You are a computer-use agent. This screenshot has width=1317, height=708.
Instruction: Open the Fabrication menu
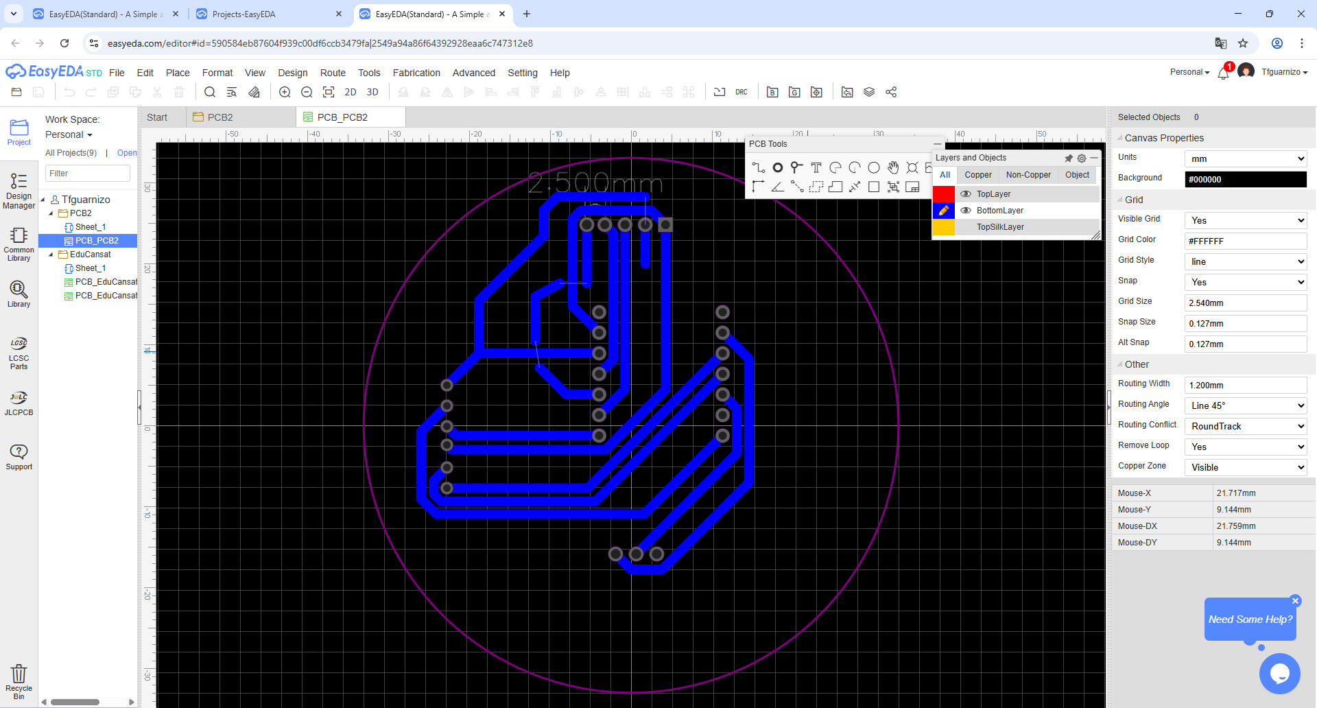click(416, 73)
